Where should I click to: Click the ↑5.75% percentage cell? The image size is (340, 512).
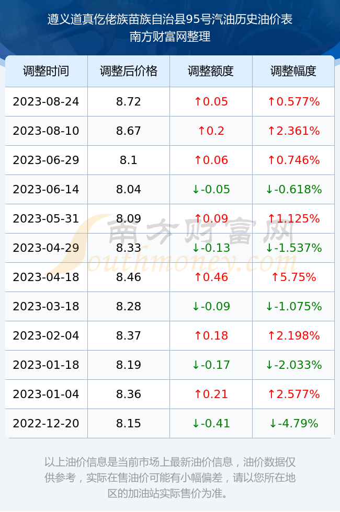(x=293, y=277)
